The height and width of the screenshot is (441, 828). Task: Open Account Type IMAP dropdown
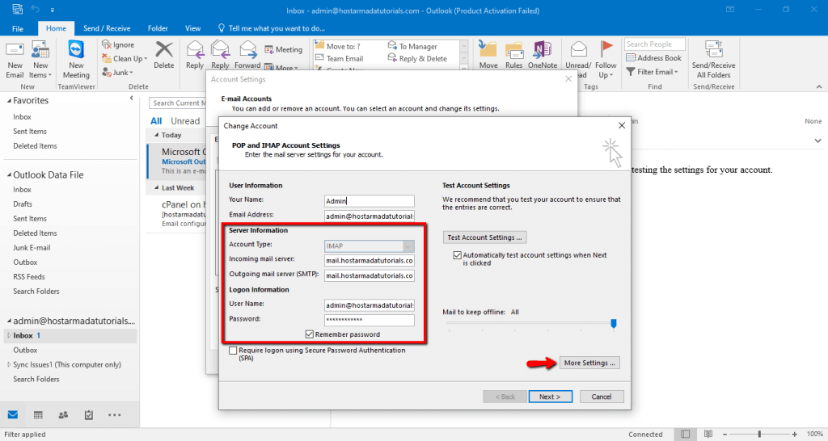408,246
